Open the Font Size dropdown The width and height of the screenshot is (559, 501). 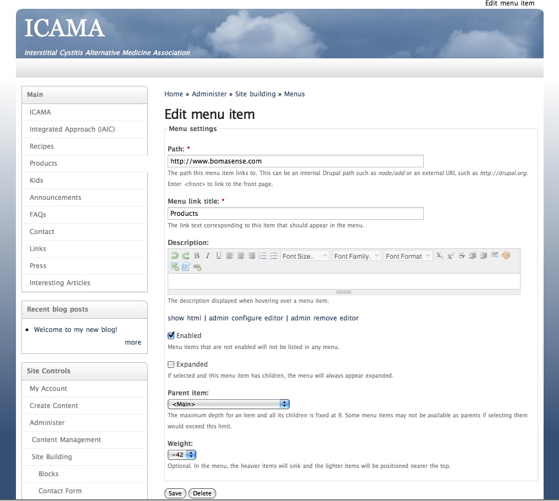[x=305, y=255]
